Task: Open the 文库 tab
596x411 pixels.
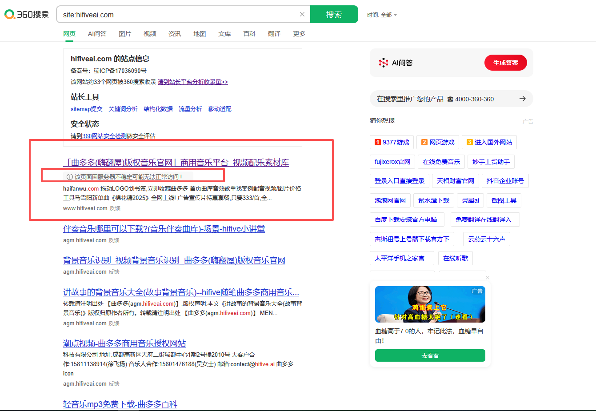Action: 224,34
